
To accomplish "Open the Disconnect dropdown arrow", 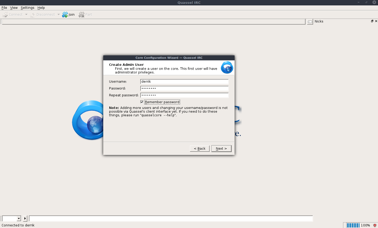I will [x=58, y=14].
